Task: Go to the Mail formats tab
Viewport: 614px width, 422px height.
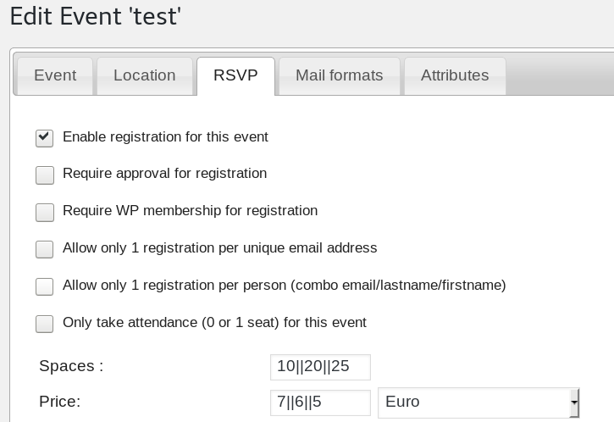Action: [x=339, y=75]
